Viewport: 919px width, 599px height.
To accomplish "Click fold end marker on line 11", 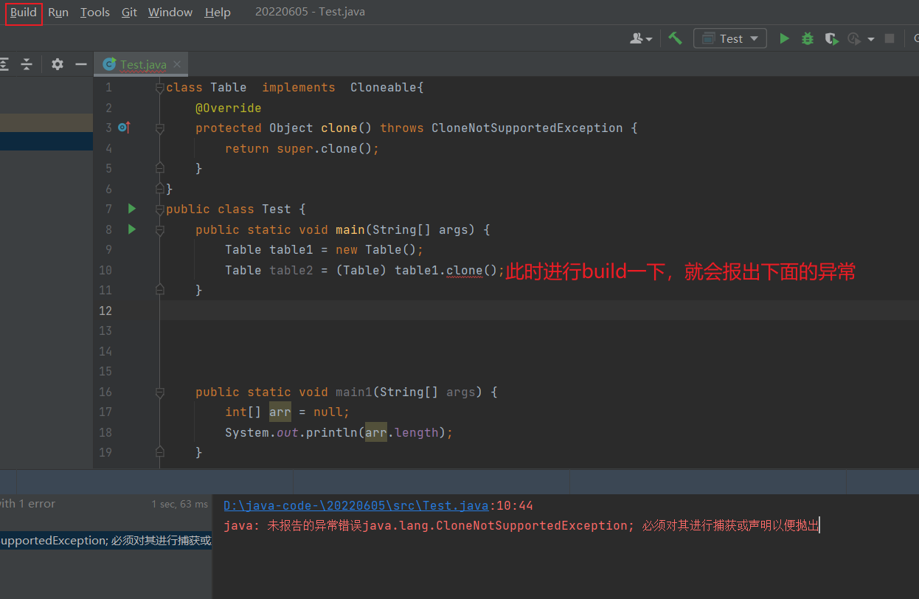I will [x=159, y=291].
